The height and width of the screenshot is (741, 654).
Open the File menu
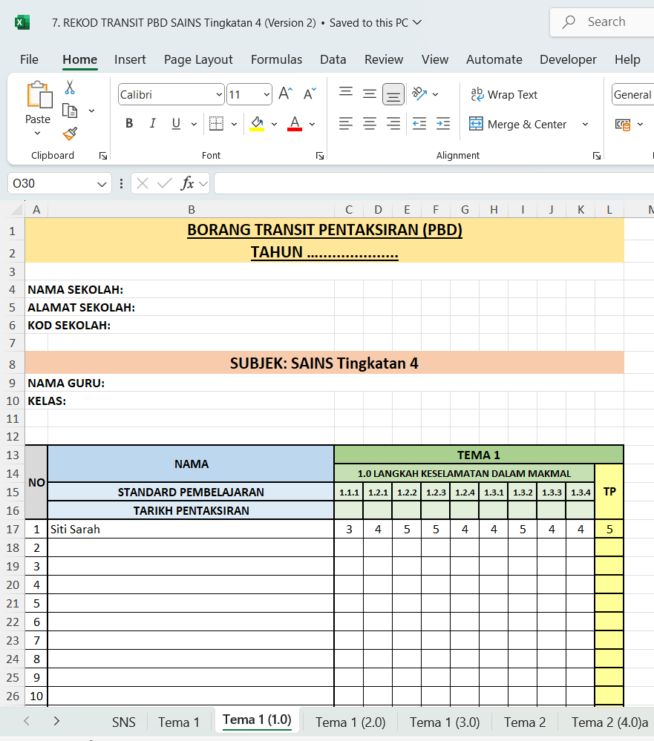coord(29,59)
